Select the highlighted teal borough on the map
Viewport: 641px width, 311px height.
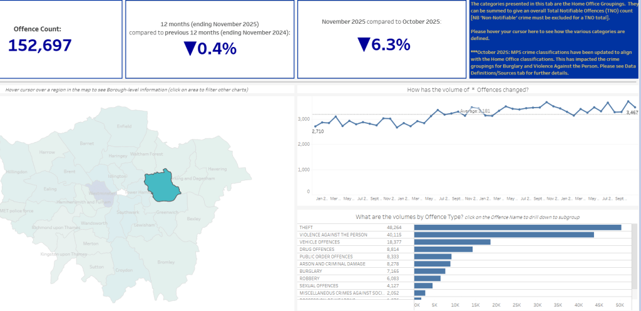click(x=162, y=185)
